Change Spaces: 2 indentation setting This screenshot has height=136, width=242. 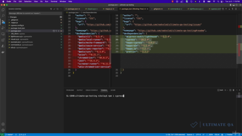(x=191, y=134)
